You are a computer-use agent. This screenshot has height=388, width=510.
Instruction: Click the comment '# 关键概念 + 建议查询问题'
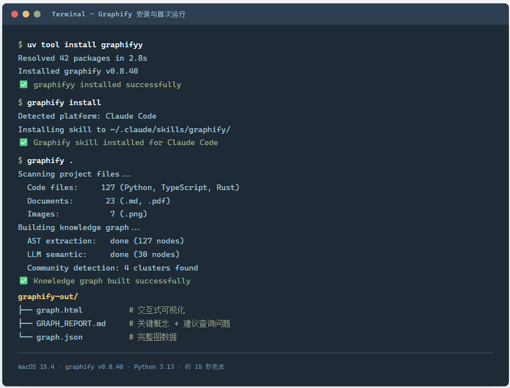180,324
